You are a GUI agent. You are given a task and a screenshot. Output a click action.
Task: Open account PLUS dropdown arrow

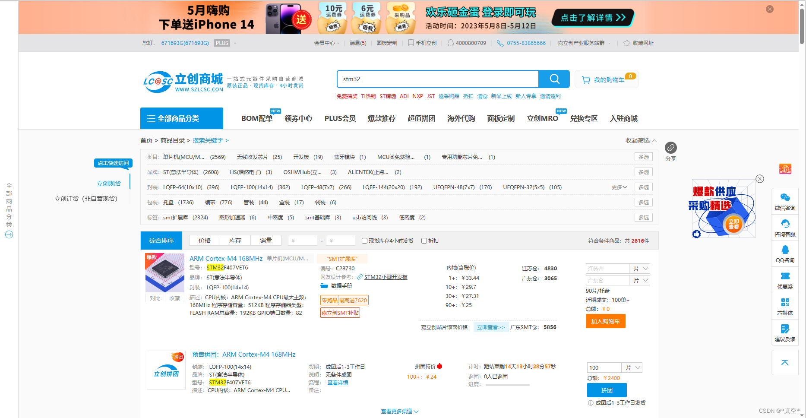pyautogui.click(x=235, y=43)
